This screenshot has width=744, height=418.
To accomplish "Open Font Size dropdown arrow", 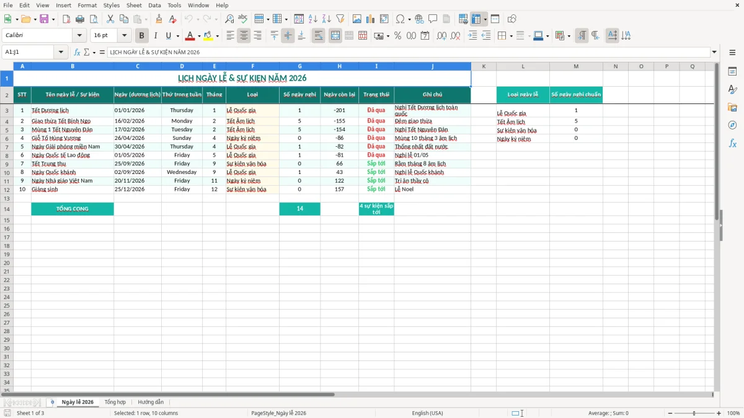I will coord(125,36).
